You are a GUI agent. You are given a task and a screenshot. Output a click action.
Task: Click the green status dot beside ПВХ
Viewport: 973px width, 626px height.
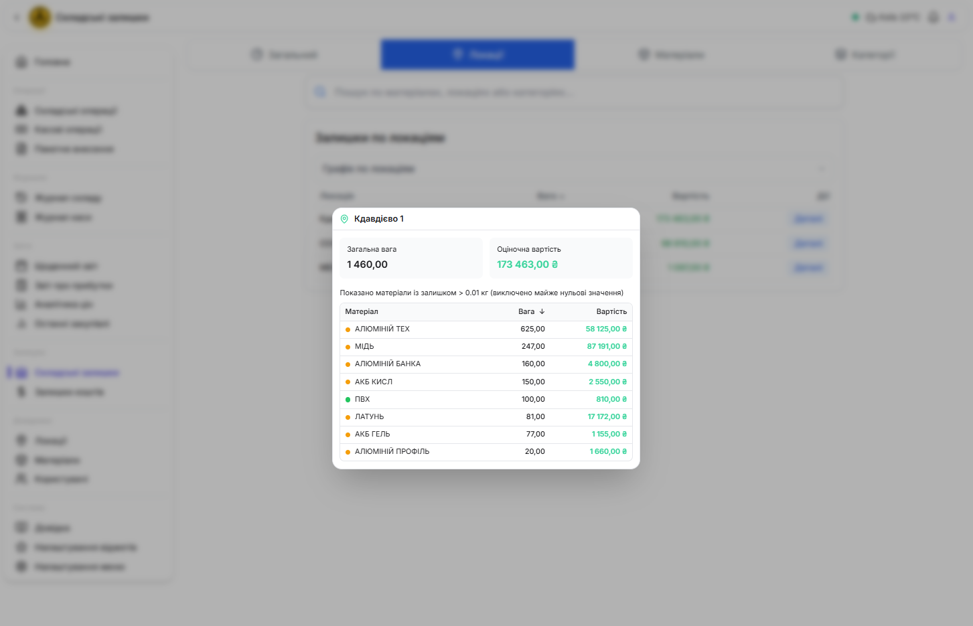click(348, 400)
